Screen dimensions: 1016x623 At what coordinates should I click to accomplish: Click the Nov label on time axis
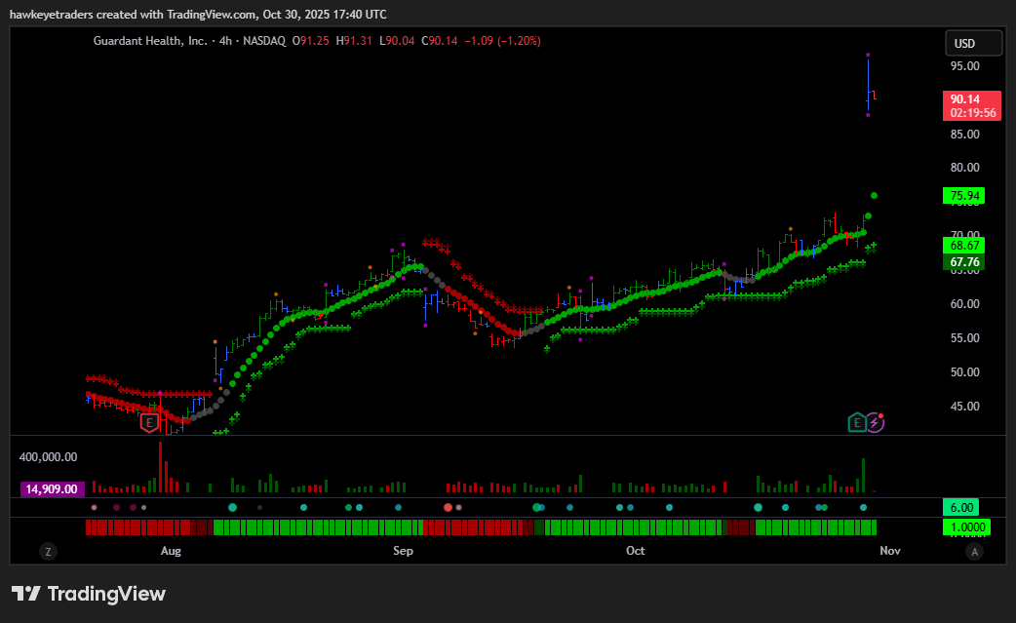coord(890,551)
